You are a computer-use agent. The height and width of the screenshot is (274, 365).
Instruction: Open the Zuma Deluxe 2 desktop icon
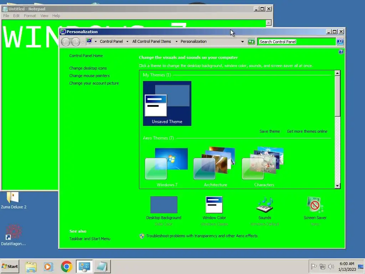click(13, 201)
